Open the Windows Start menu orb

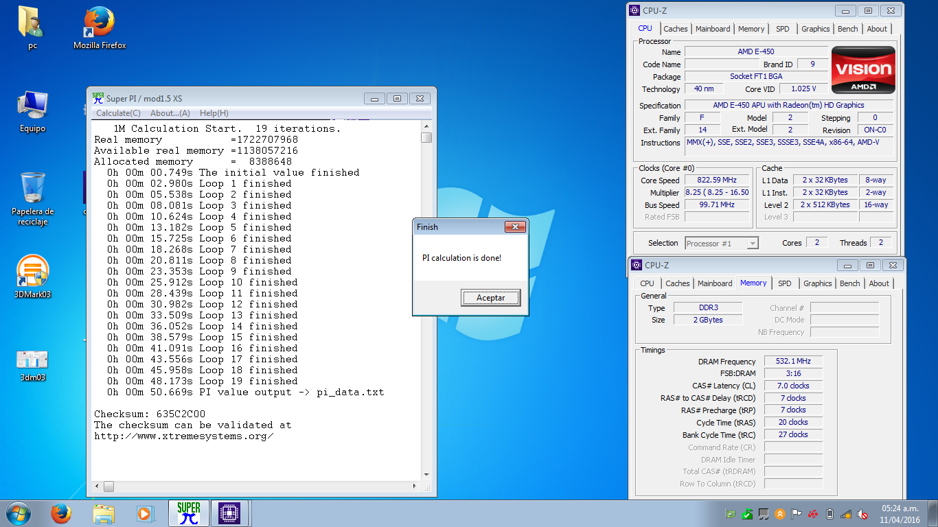(19, 513)
